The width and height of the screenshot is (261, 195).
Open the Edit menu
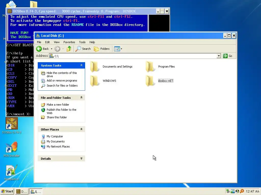47,42
